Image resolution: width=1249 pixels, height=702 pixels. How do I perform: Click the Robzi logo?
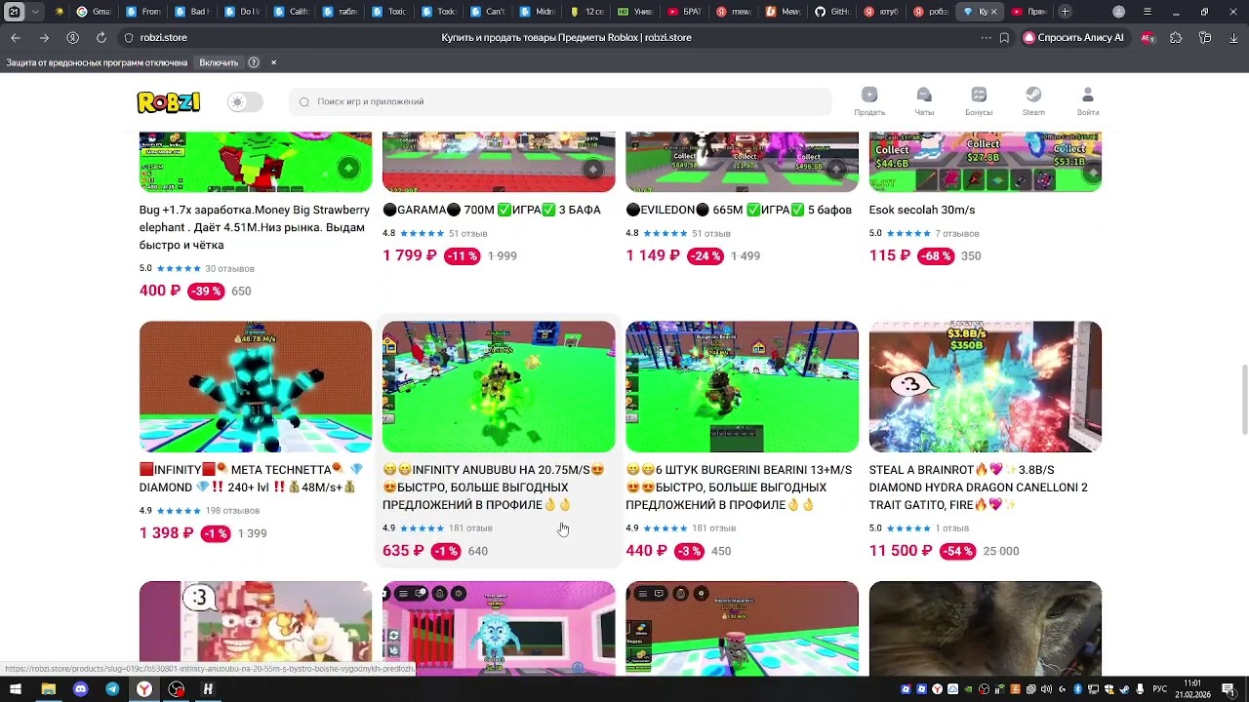(169, 101)
